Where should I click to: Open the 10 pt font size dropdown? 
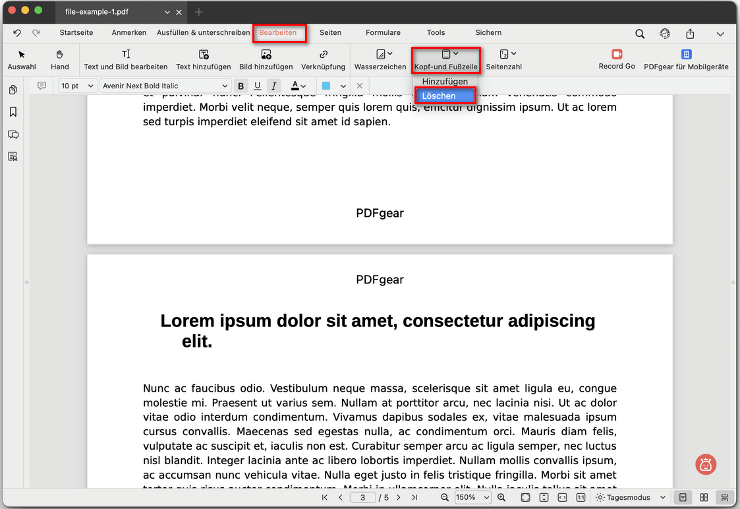click(78, 86)
